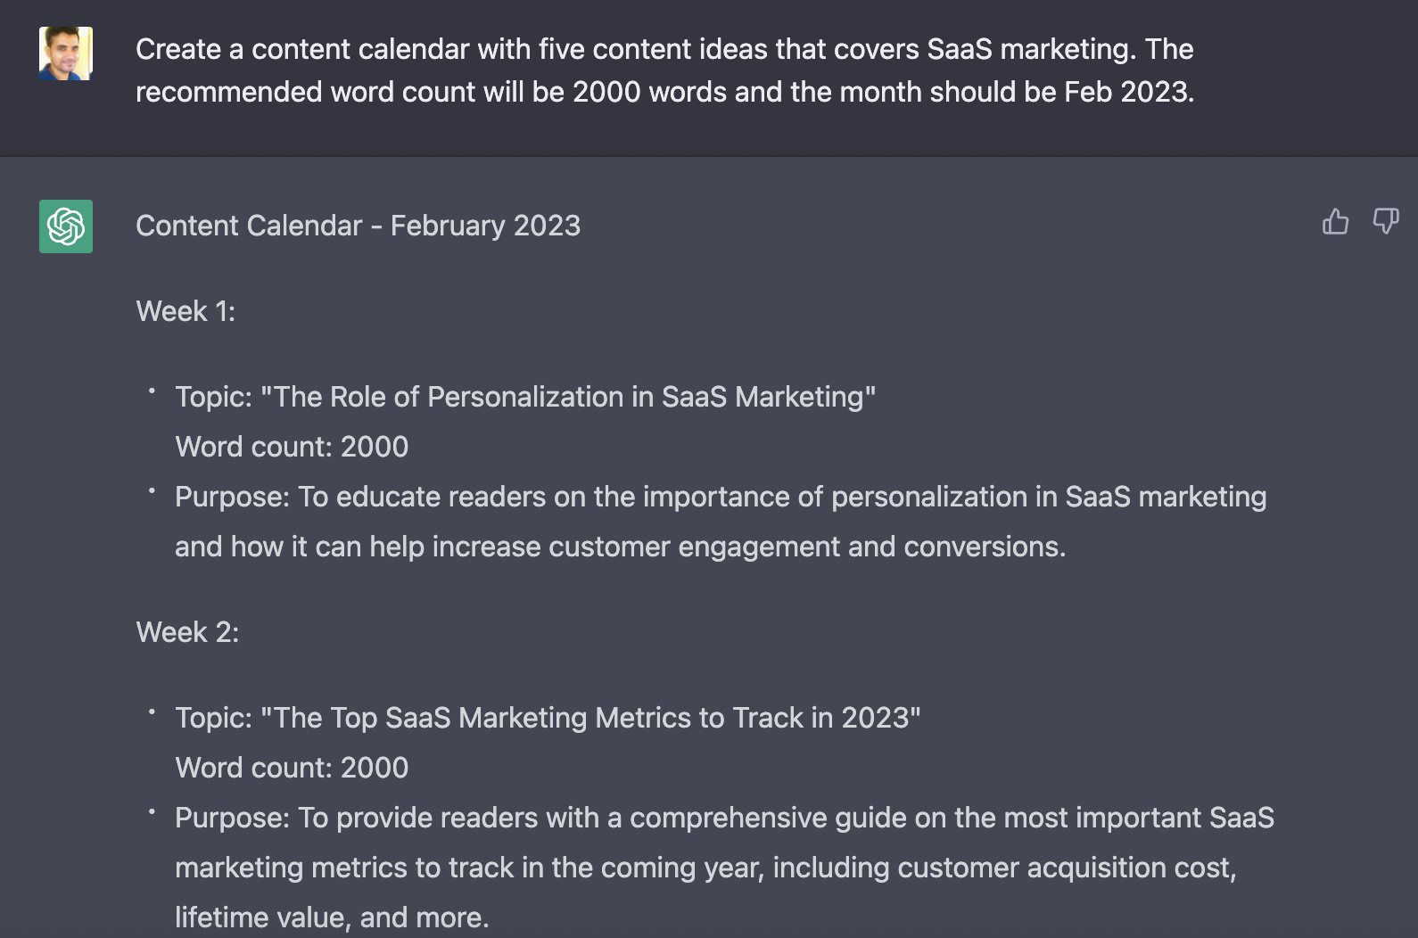Click the bullet beside Week 1 Purpose

[153, 490]
